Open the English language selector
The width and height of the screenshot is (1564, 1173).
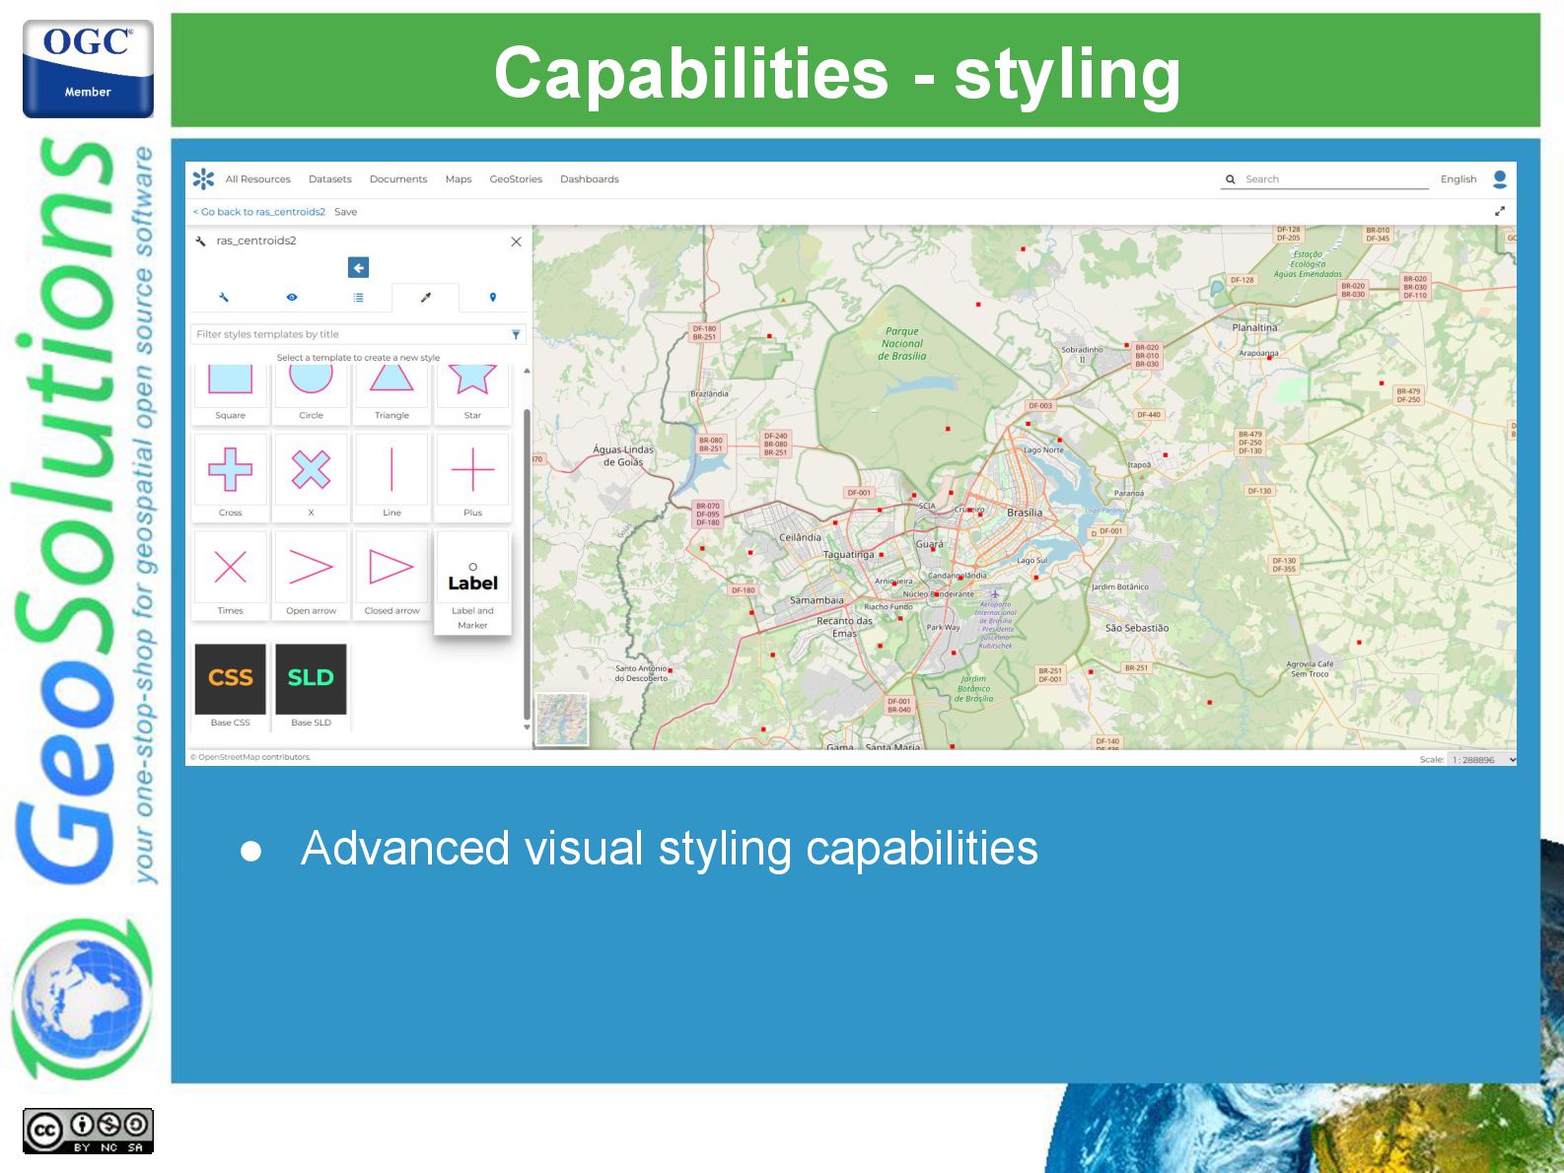pyautogui.click(x=1458, y=179)
